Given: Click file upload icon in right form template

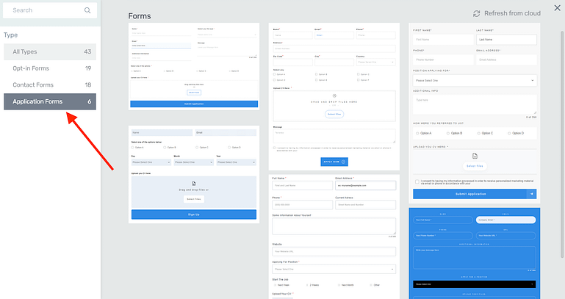Looking at the screenshot, I should click(x=475, y=156).
